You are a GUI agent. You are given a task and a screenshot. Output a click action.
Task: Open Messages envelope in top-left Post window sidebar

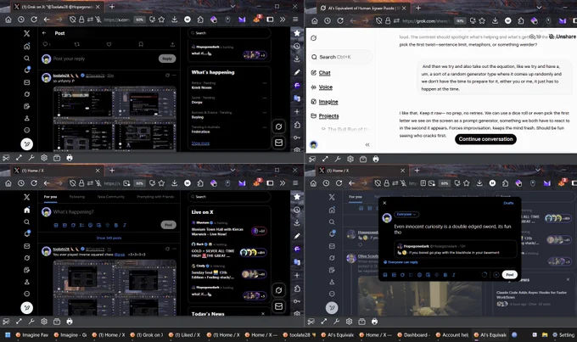pos(27,82)
